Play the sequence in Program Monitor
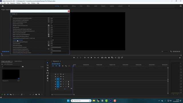183x103 pixels. coord(91,58)
